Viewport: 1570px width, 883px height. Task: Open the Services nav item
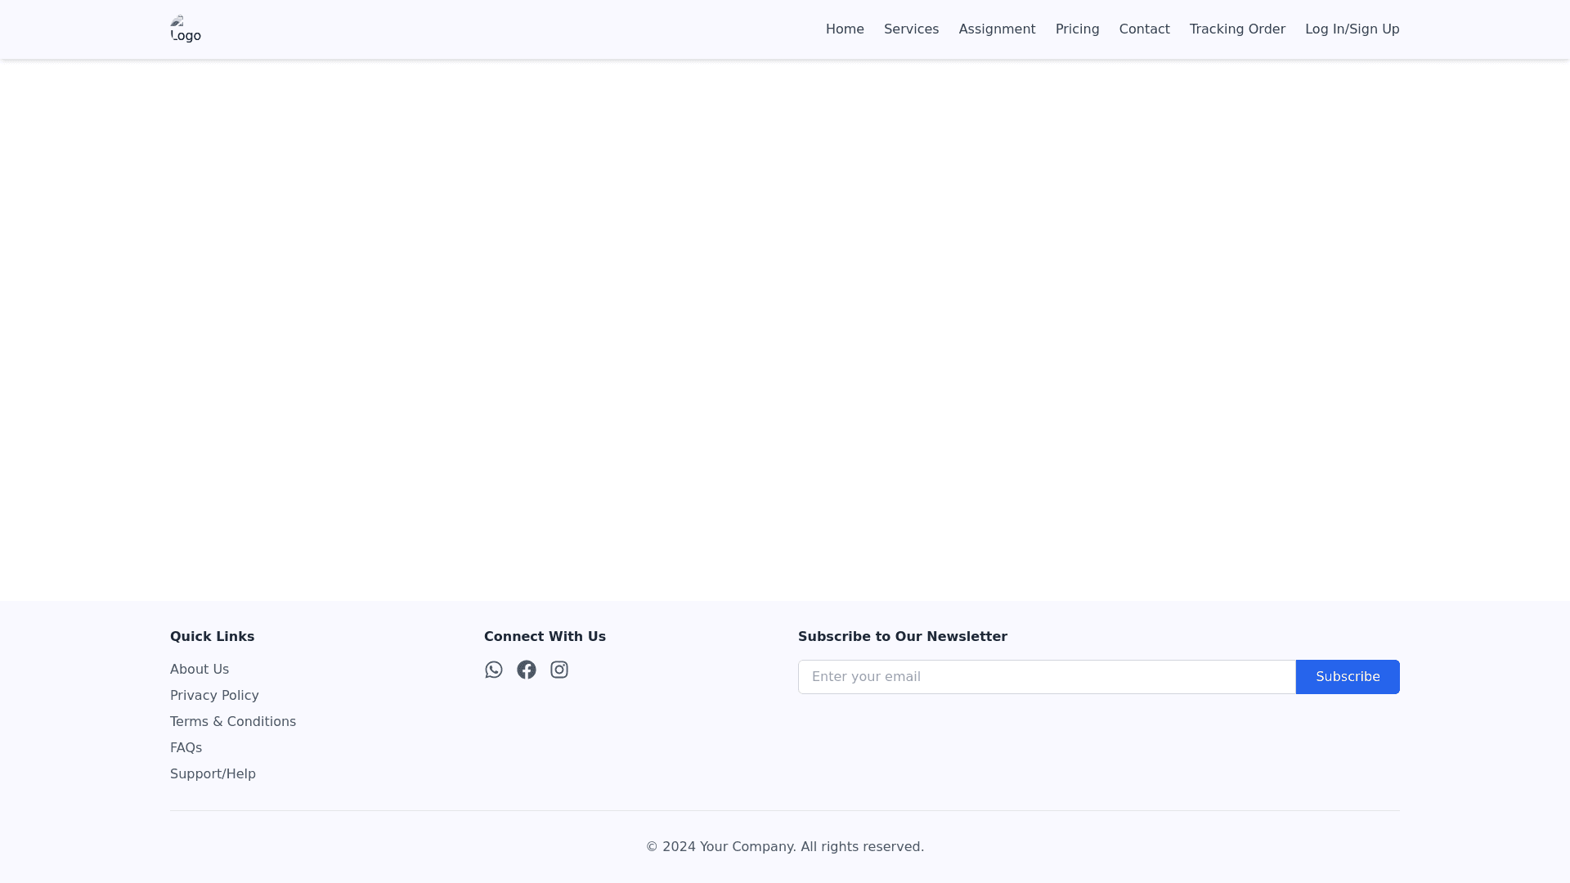coord(911,29)
